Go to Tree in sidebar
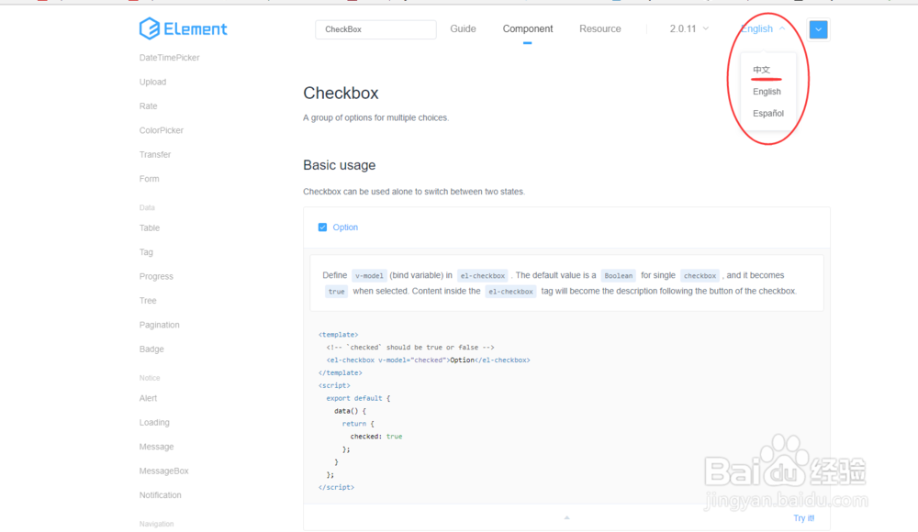 pyautogui.click(x=148, y=300)
